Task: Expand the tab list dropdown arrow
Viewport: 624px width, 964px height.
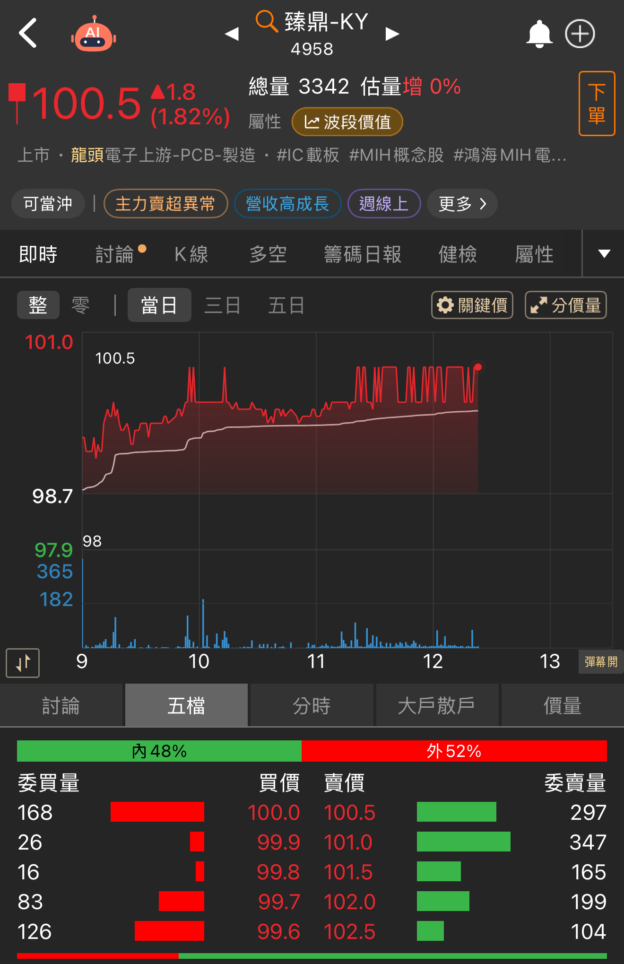Action: [604, 254]
